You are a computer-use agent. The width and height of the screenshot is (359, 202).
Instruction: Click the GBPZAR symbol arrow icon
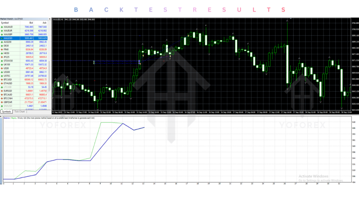[2, 102]
